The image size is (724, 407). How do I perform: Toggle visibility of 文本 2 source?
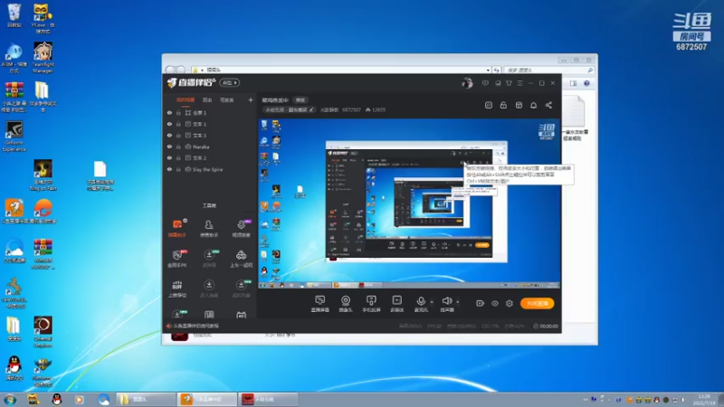pyautogui.click(x=169, y=157)
